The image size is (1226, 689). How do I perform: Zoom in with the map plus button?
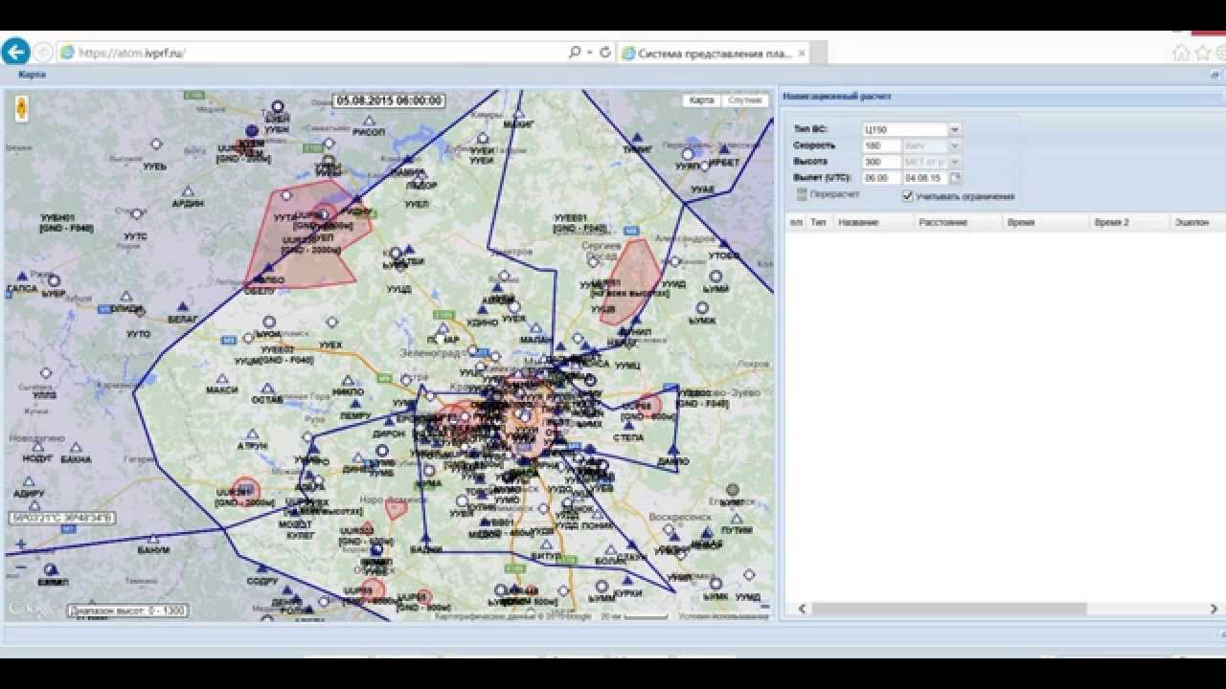pyautogui.click(x=20, y=544)
